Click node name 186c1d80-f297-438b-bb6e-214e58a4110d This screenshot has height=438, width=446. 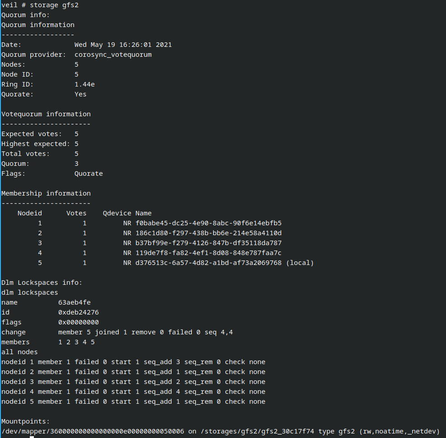coord(209,233)
